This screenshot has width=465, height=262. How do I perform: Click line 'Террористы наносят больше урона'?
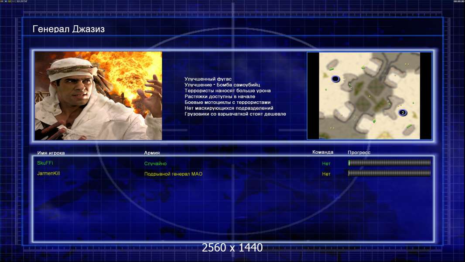click(x=227, y=90)
